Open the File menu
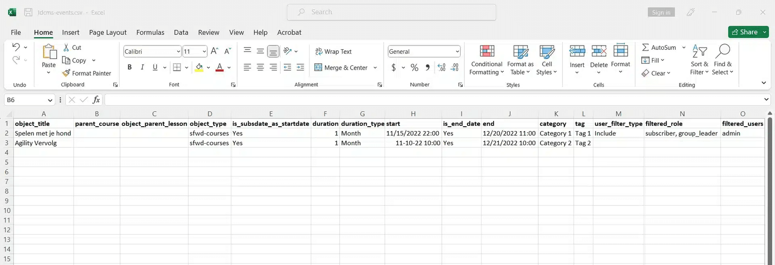 [x=16, y=32]
